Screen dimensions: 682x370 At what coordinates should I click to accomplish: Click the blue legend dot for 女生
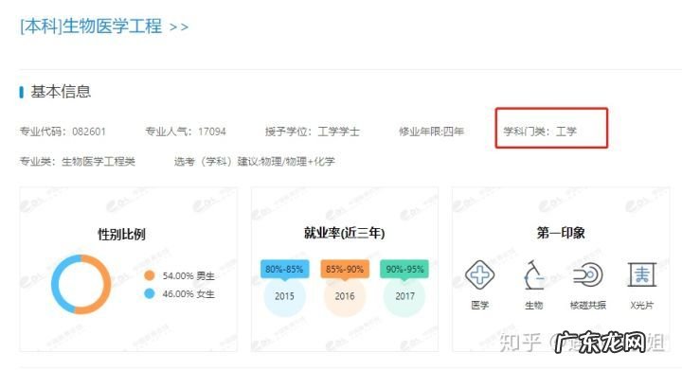pyautogui.click(x=150, y=293)
